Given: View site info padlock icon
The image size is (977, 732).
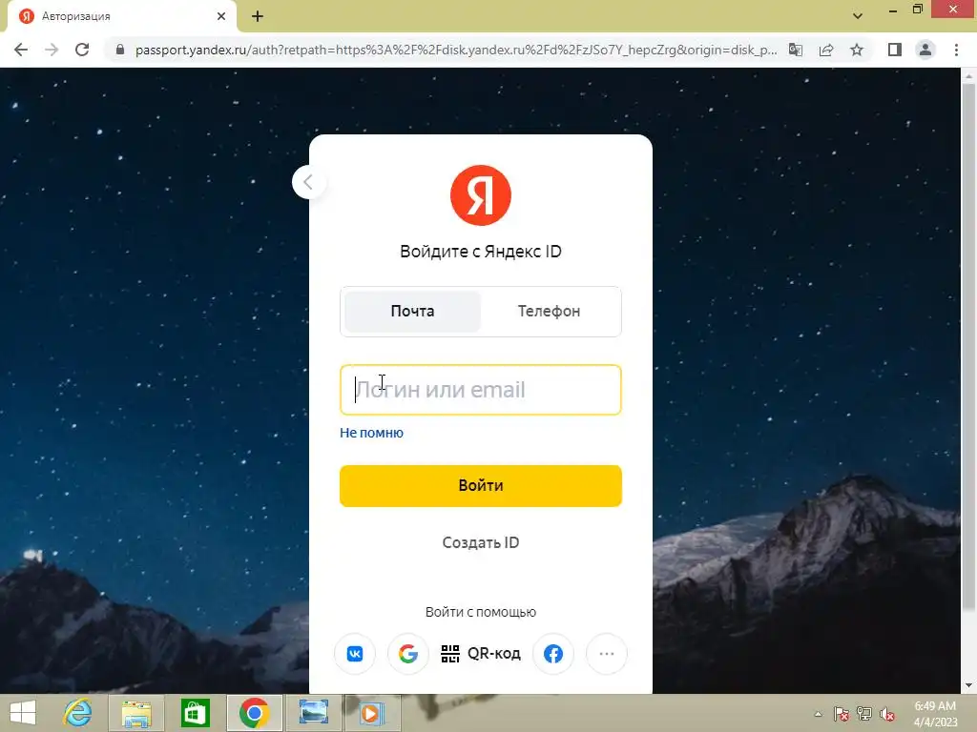Looking at the screenshot, I should pyautogui.click(x=120, y=50).
